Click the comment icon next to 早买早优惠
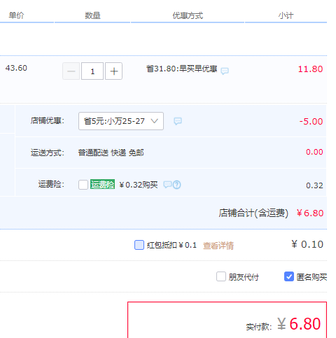This screenshot has width=336, height=338. [225, 71]
